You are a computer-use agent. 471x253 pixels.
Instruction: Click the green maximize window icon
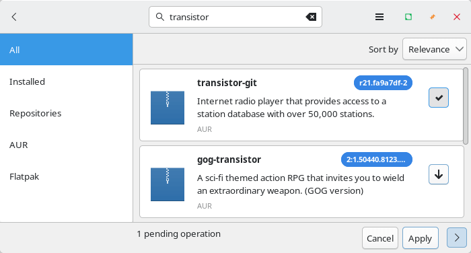coord(408,17)
